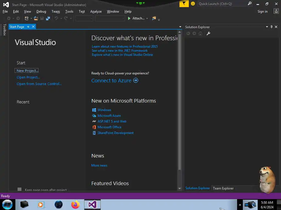Click the Solution Explorer Back arrow
The width and height of the screenshot is (281, 210).
pos(188,33)
